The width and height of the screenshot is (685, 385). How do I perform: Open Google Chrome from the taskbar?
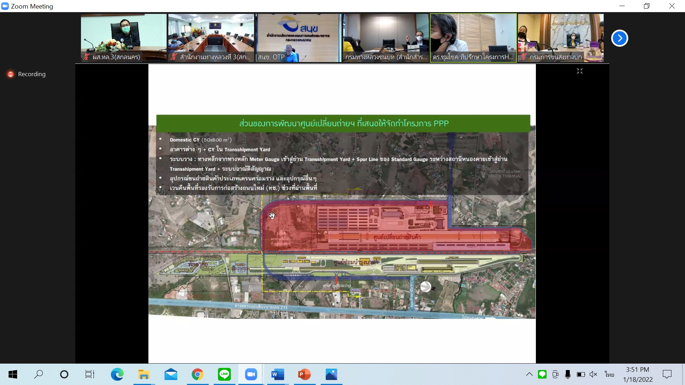point(197,374)
